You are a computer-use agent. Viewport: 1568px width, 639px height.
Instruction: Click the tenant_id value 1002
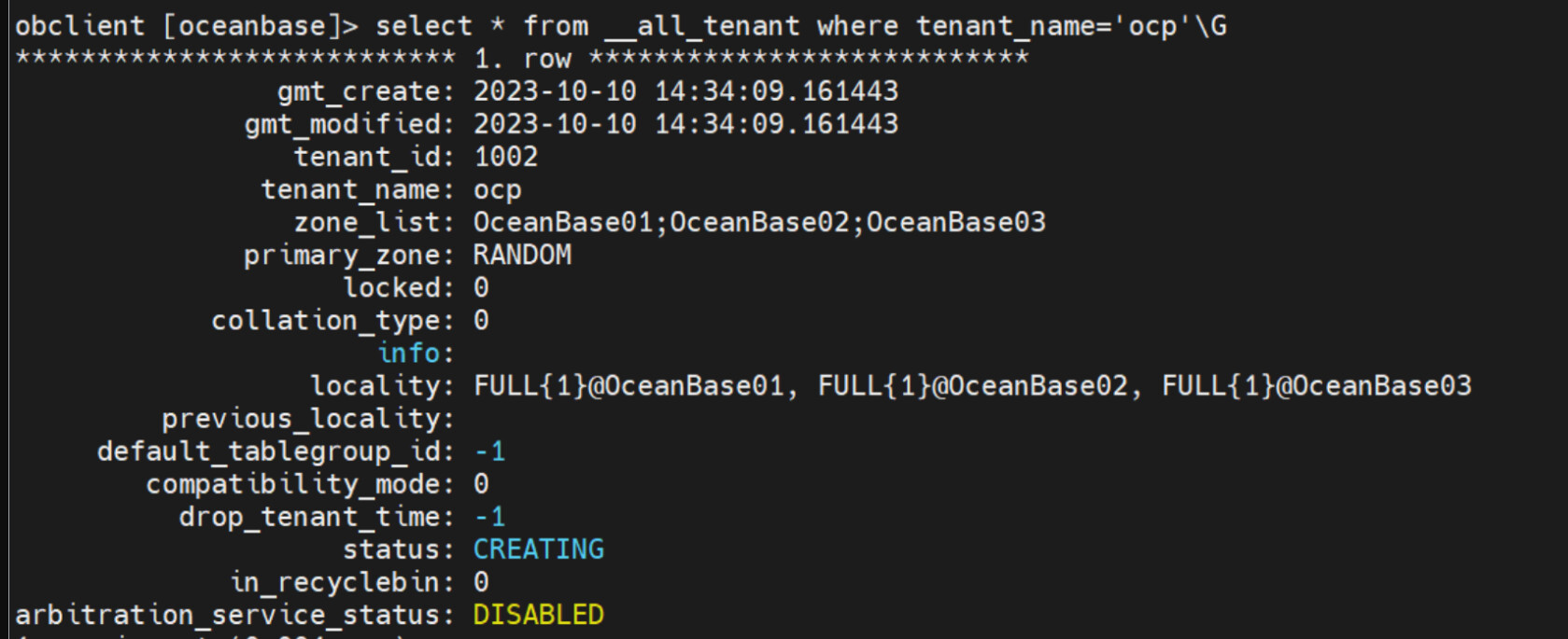(506, 157)
